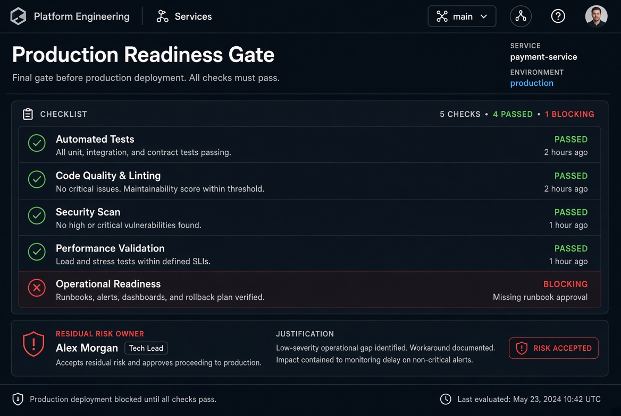This screenshot has width=621, height=416.
Task: Click the dependency graph round button
Action: [521, 16]
